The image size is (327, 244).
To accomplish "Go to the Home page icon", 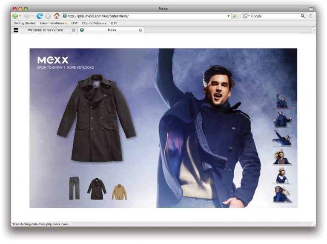I will (57, 16).
